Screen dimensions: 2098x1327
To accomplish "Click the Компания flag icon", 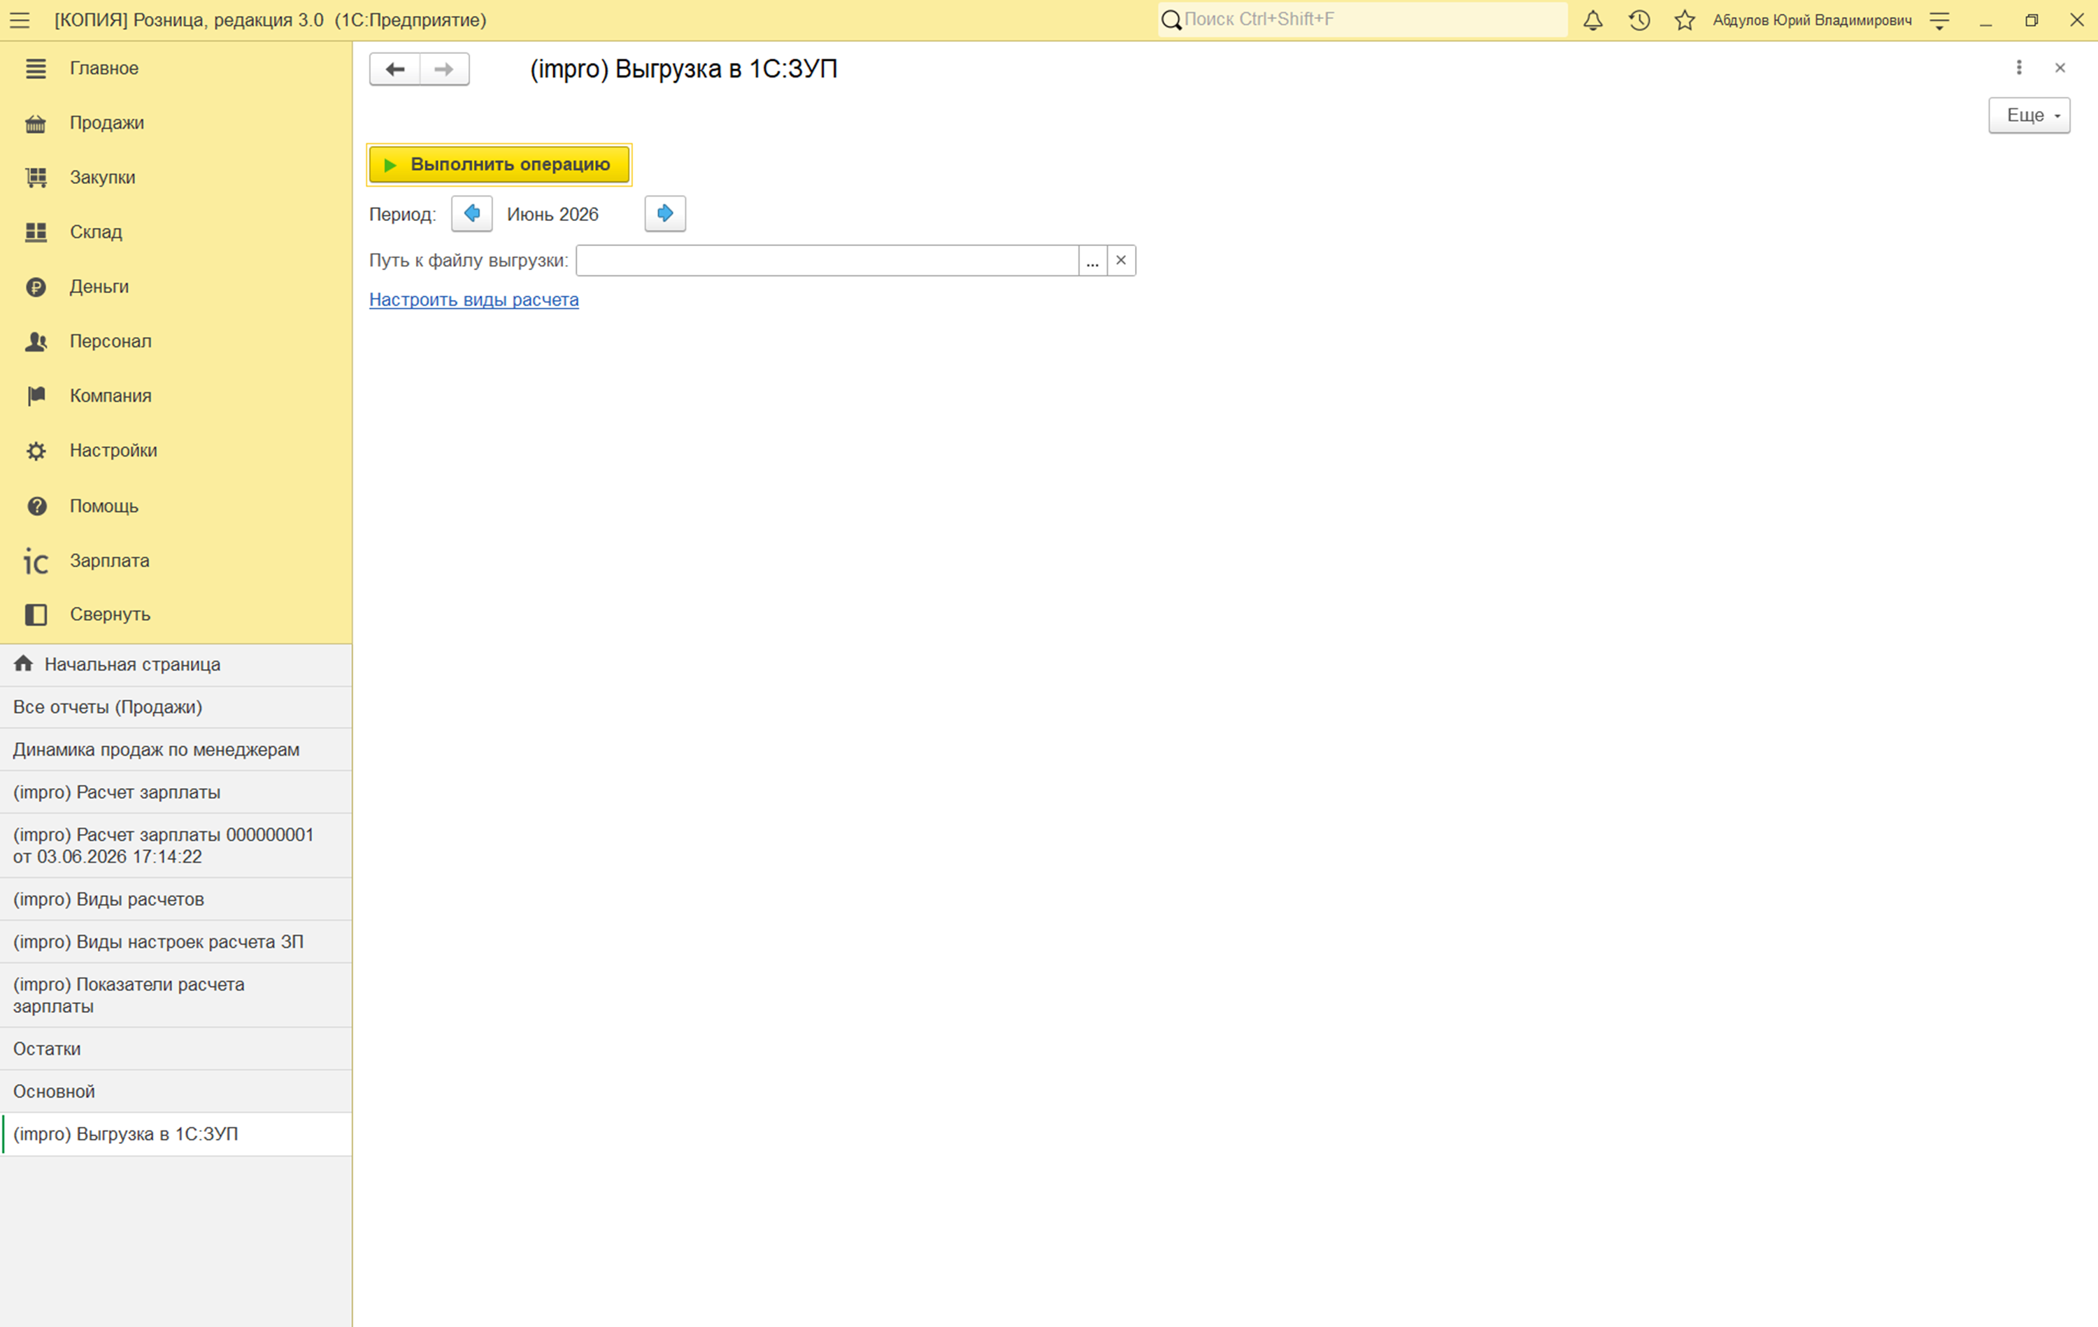I will click(36, 396).
